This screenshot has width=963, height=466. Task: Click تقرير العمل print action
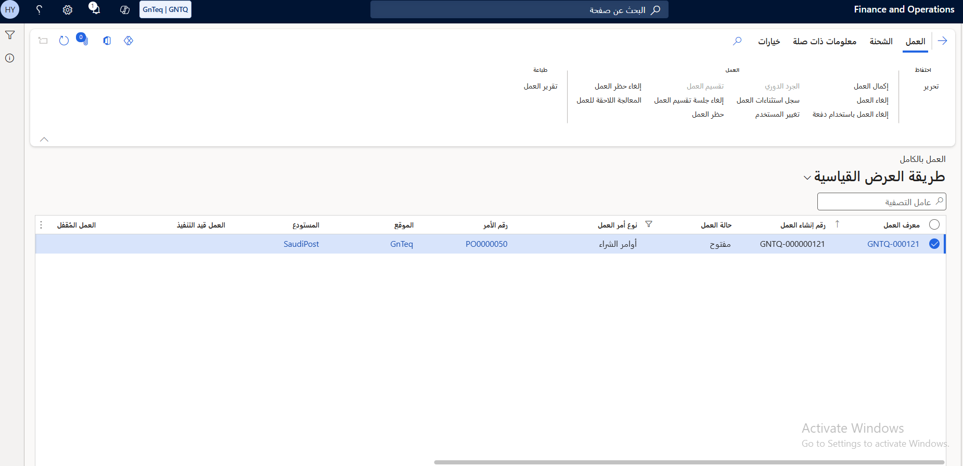point(541,86)
